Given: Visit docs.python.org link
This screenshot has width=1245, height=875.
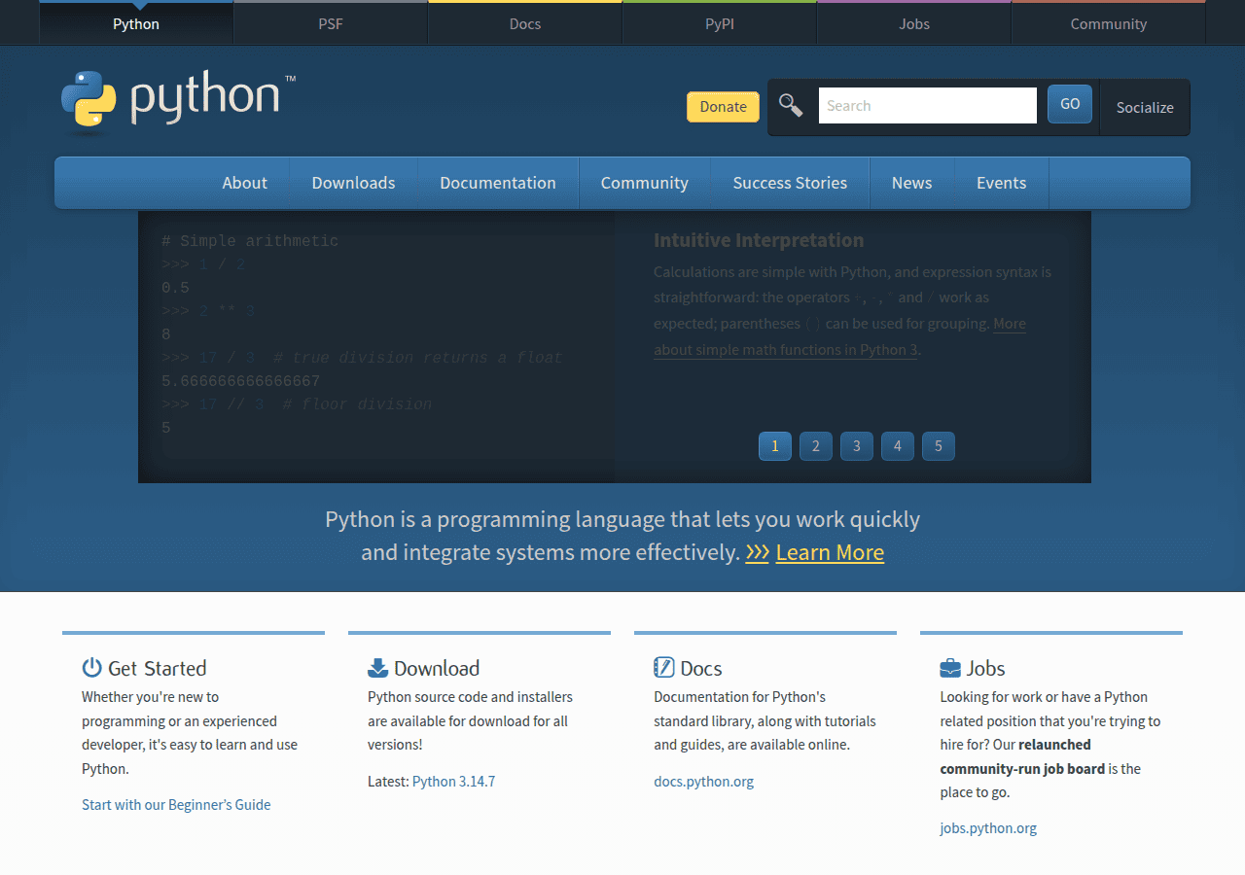Looking at the screenshot, I should 703,782.
